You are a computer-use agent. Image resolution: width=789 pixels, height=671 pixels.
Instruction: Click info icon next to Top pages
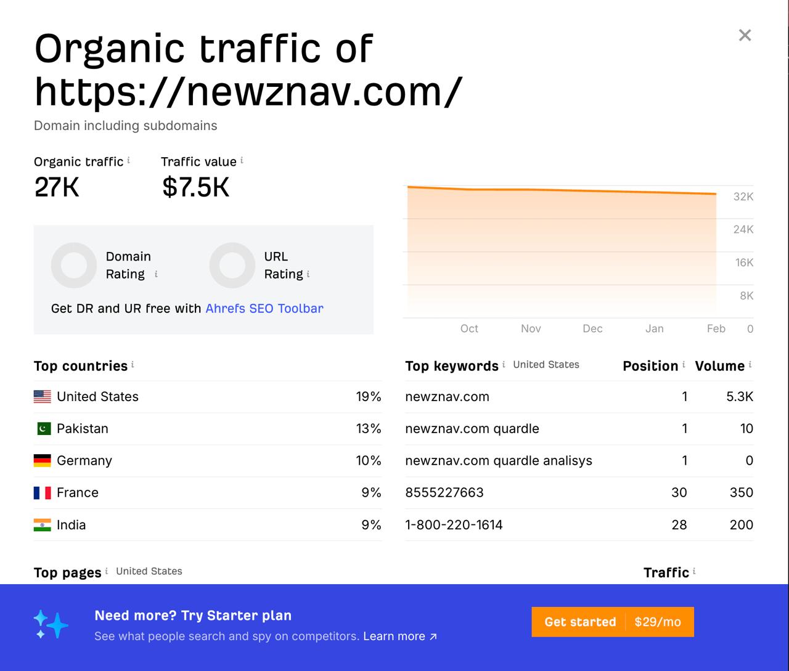[107, 571]
